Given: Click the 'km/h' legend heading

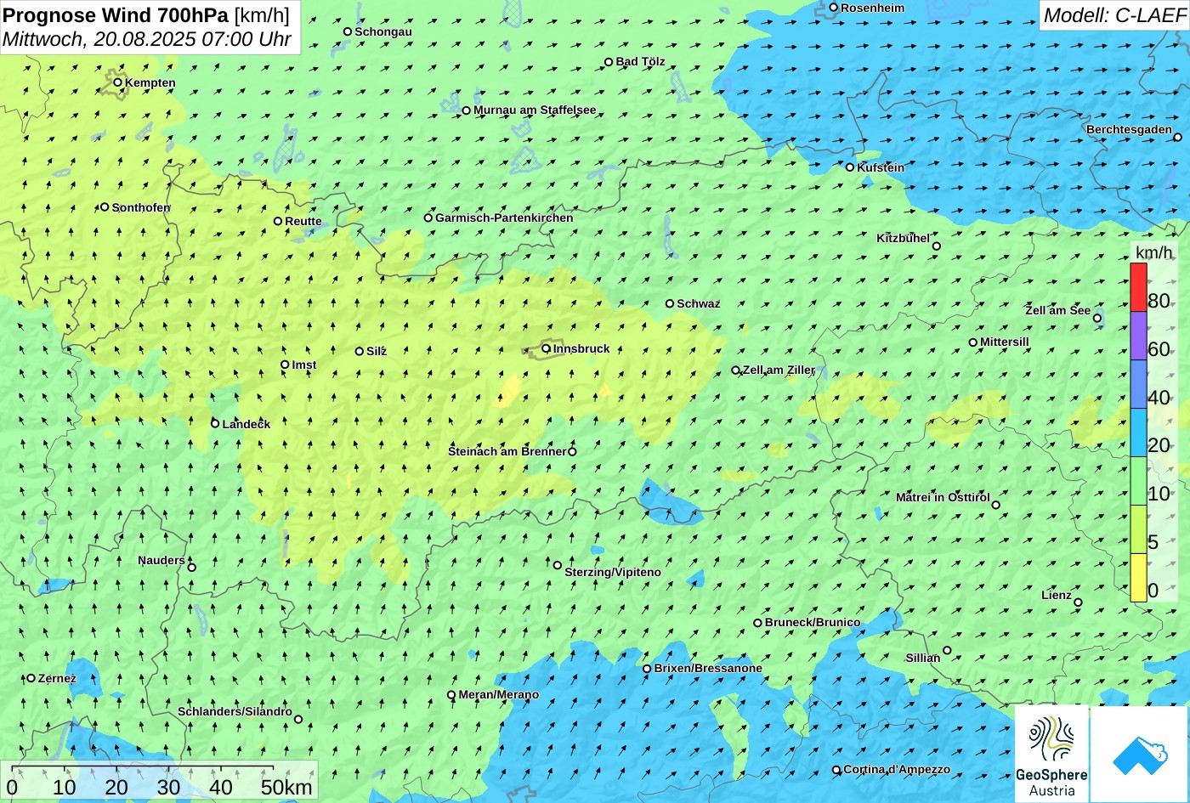Looking at the screenshot, I should point(1153,252).
